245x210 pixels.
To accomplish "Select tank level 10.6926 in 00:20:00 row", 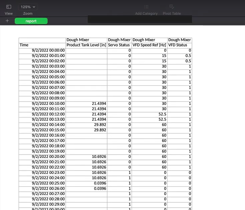I will [86, 157].
